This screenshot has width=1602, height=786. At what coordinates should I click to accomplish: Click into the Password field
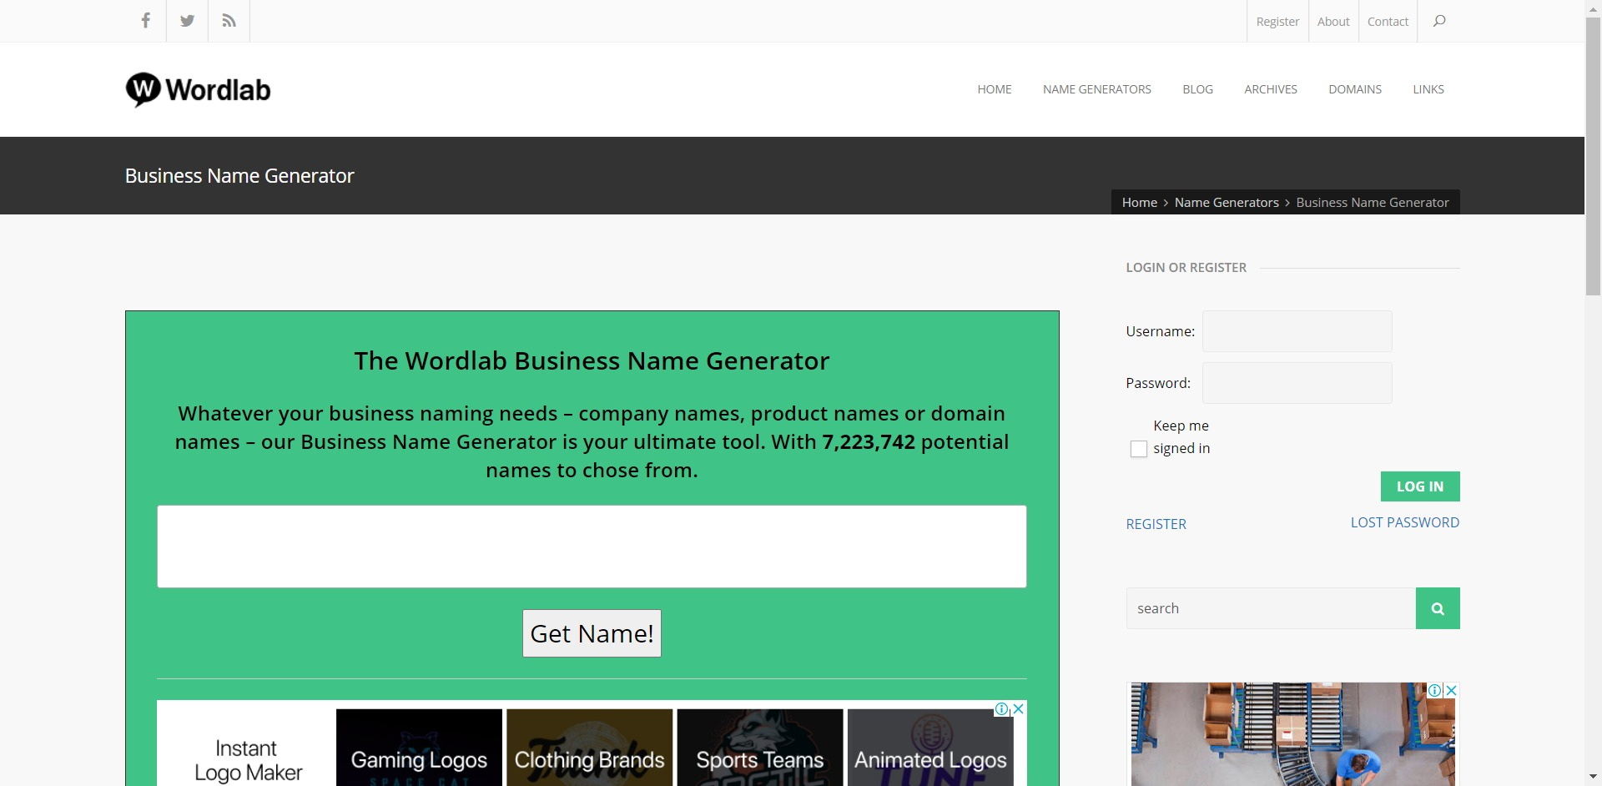[x=1297, y=383]
